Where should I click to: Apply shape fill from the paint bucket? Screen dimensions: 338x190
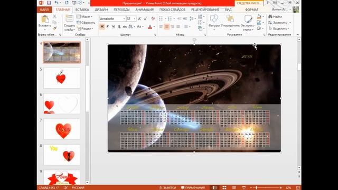pos(259,16)
